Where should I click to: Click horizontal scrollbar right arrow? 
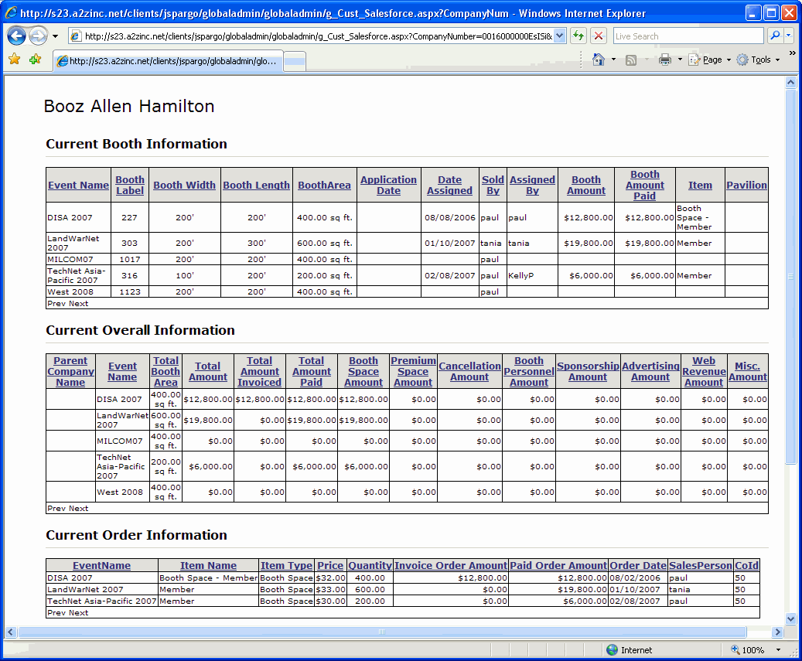click(777, 632)
